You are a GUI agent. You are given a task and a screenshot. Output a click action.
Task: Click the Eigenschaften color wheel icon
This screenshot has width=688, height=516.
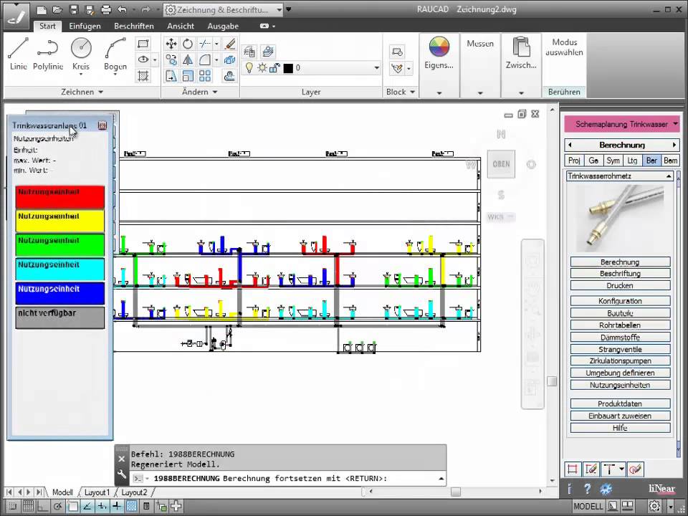tap(439, 47)
